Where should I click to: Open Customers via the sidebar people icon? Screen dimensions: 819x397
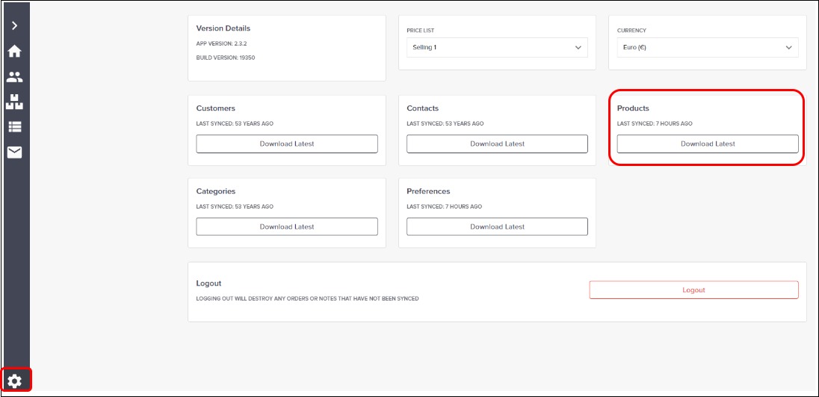pyautogui.click(x=14, y=77)
